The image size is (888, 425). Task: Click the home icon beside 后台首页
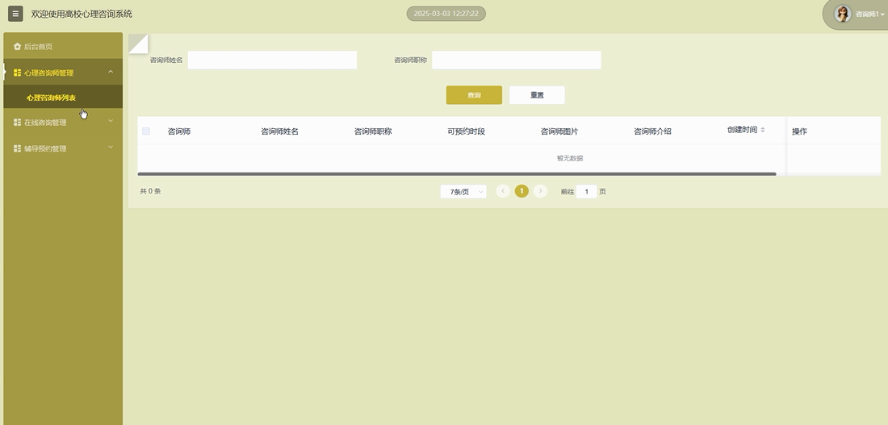click(17, 47)
